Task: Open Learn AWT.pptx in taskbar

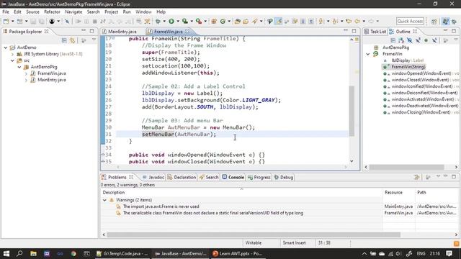Action: pyautogui.click(x=238, y=253)
